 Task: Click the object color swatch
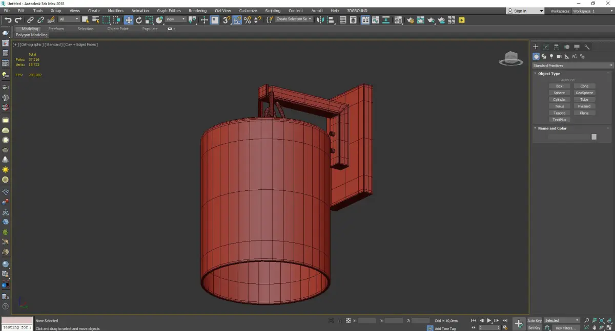[x=594, y=137]
